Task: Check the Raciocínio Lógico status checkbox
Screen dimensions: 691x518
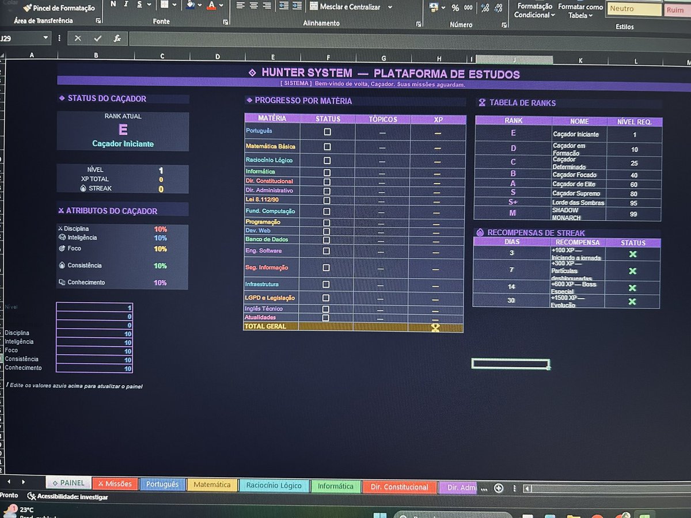Action: (x=327, y=161)
